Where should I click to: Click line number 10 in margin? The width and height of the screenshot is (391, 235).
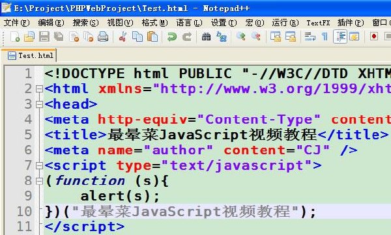pos(24,212)
